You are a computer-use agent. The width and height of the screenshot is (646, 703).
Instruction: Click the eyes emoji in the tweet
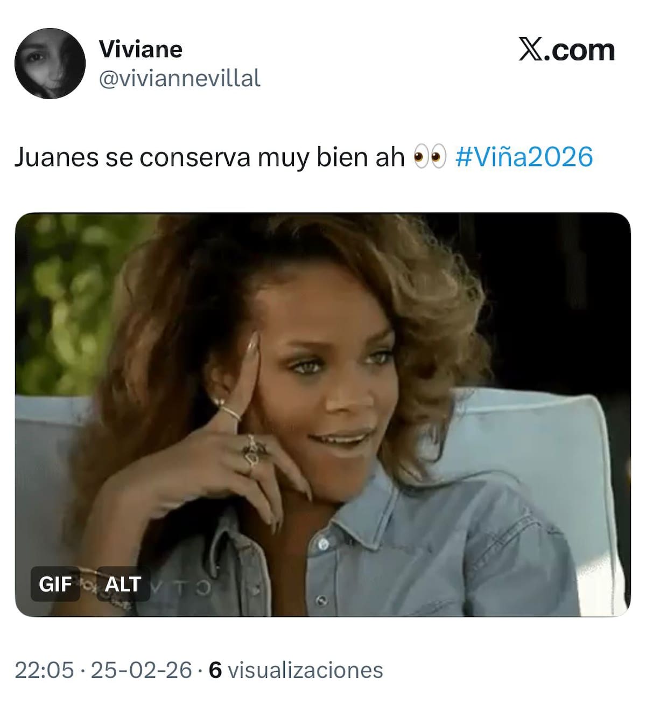click(x=430, y=157)
